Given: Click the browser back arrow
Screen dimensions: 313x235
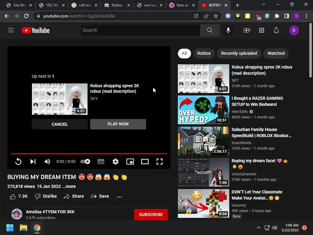Looking at the screenshot, I should point(7,16).
